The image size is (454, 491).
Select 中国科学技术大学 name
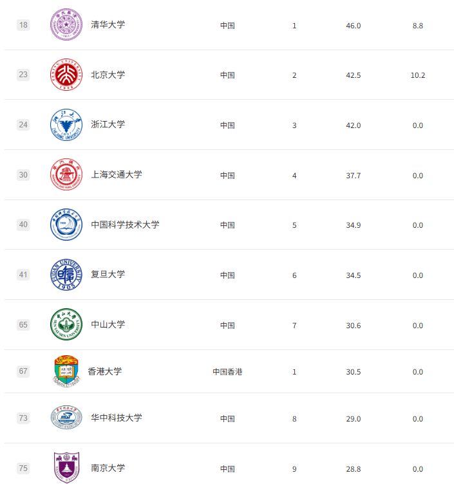124,225
